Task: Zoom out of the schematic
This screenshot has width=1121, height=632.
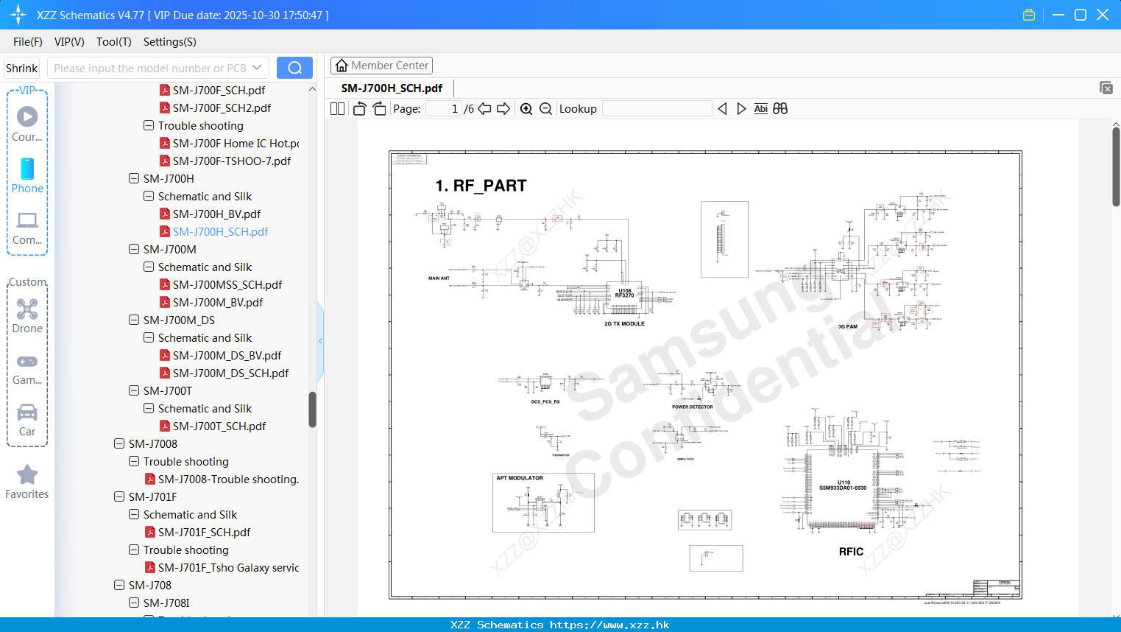Action: pyautogui.click(x=545, y=109)
